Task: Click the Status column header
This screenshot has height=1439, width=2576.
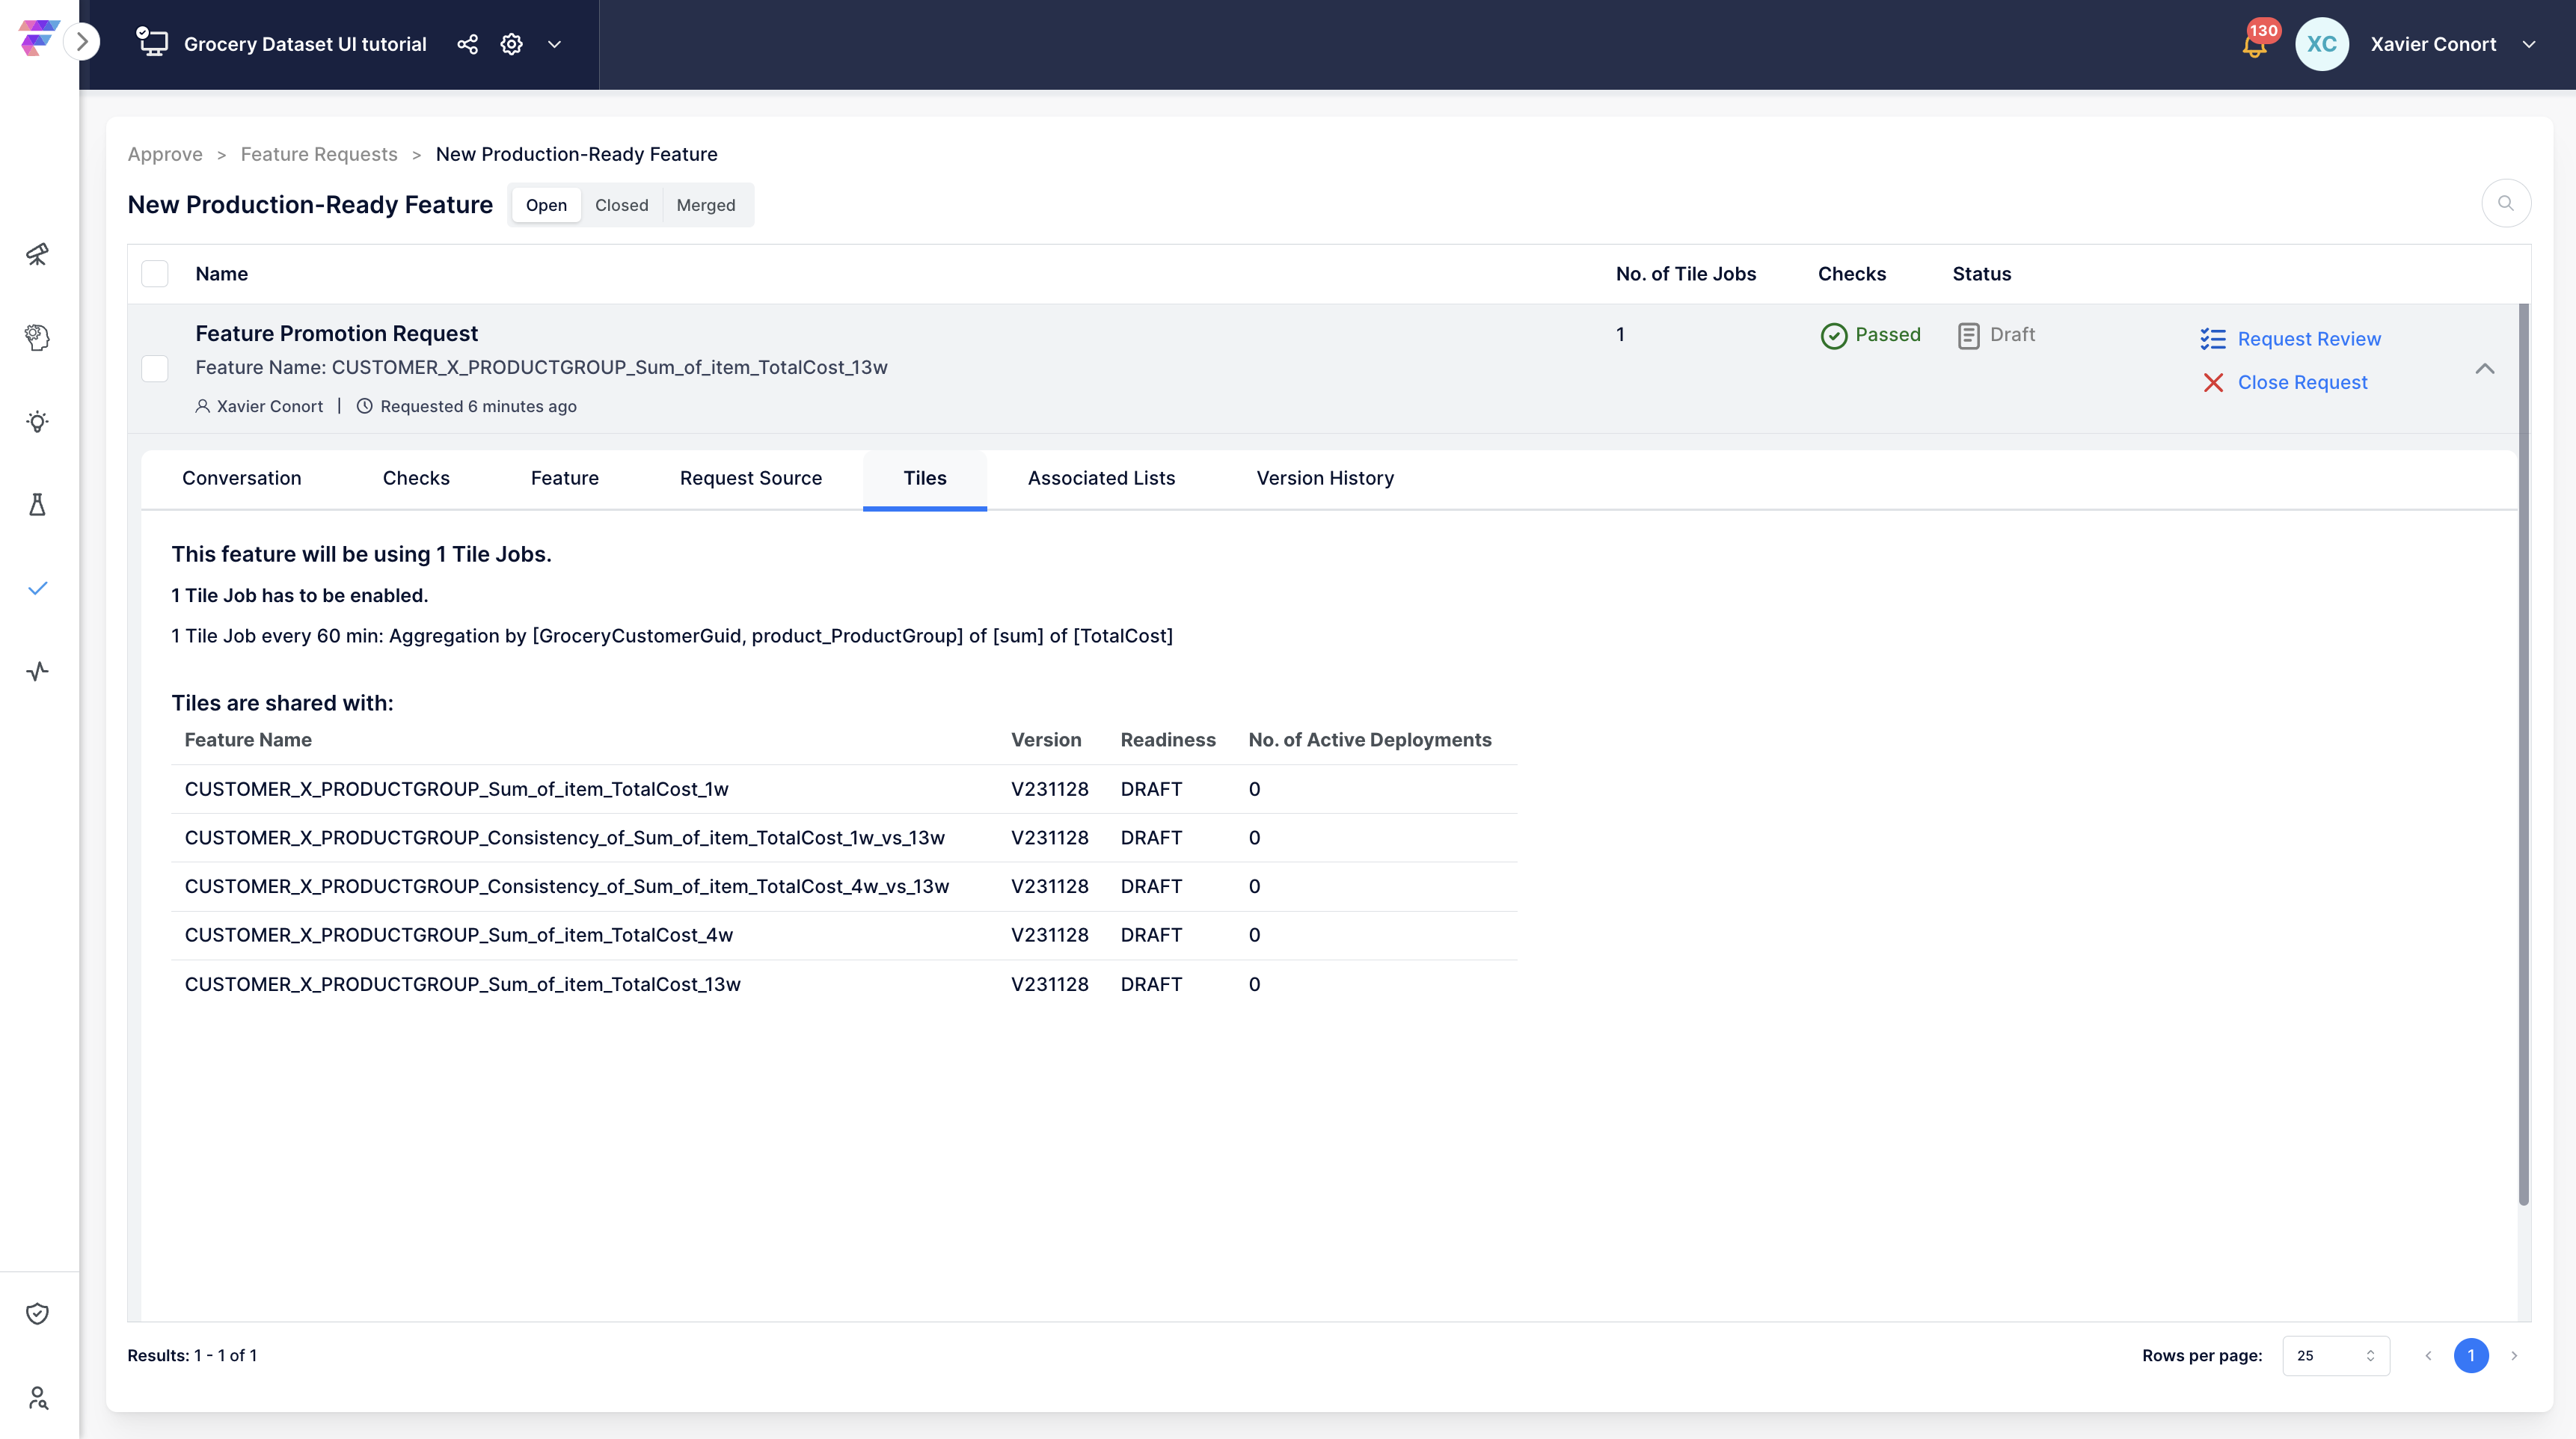Action: pos(1981,274)
